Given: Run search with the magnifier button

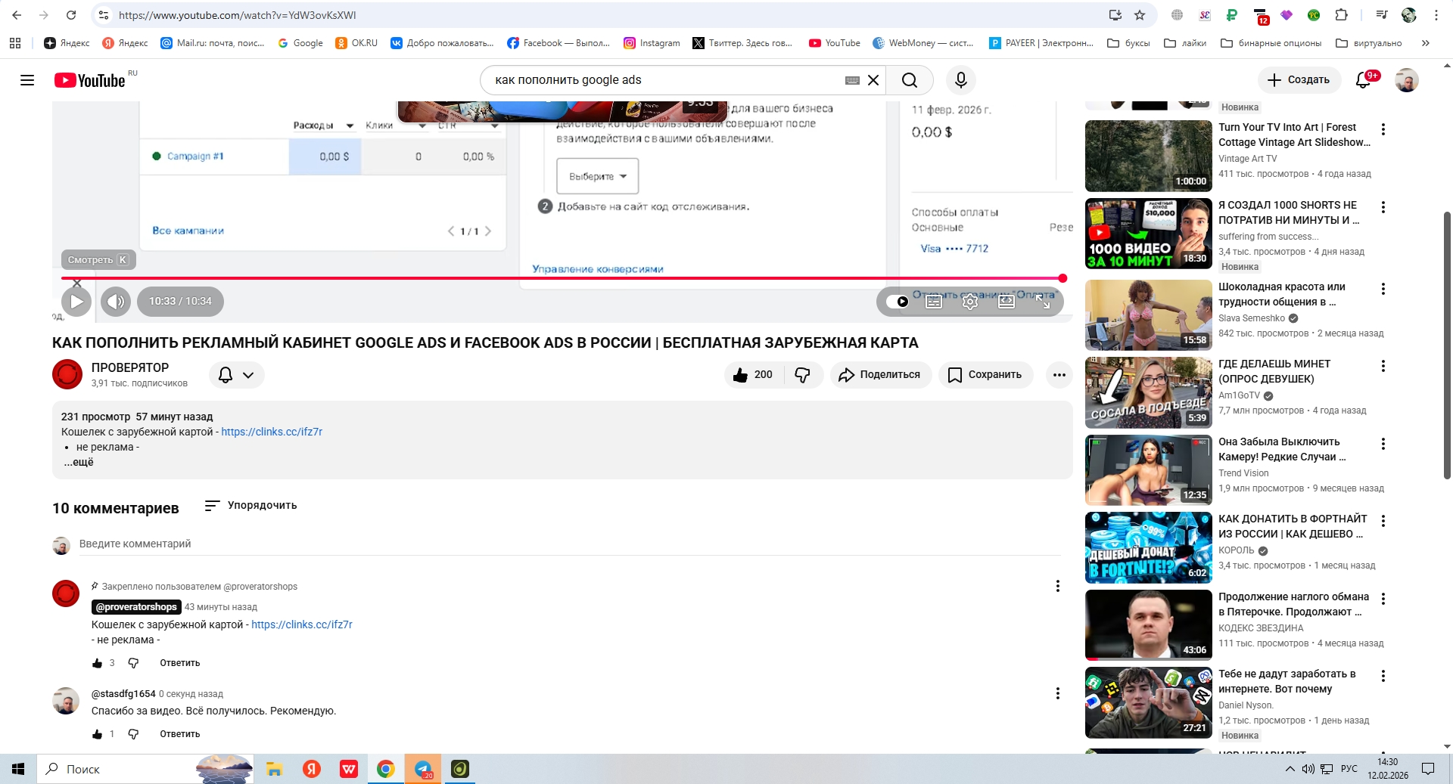Looking at the screenshot, I should (x=910, y=80).
